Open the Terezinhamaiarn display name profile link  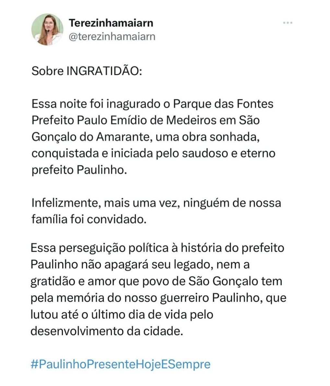pyautogui.click(x=111, y=23)
